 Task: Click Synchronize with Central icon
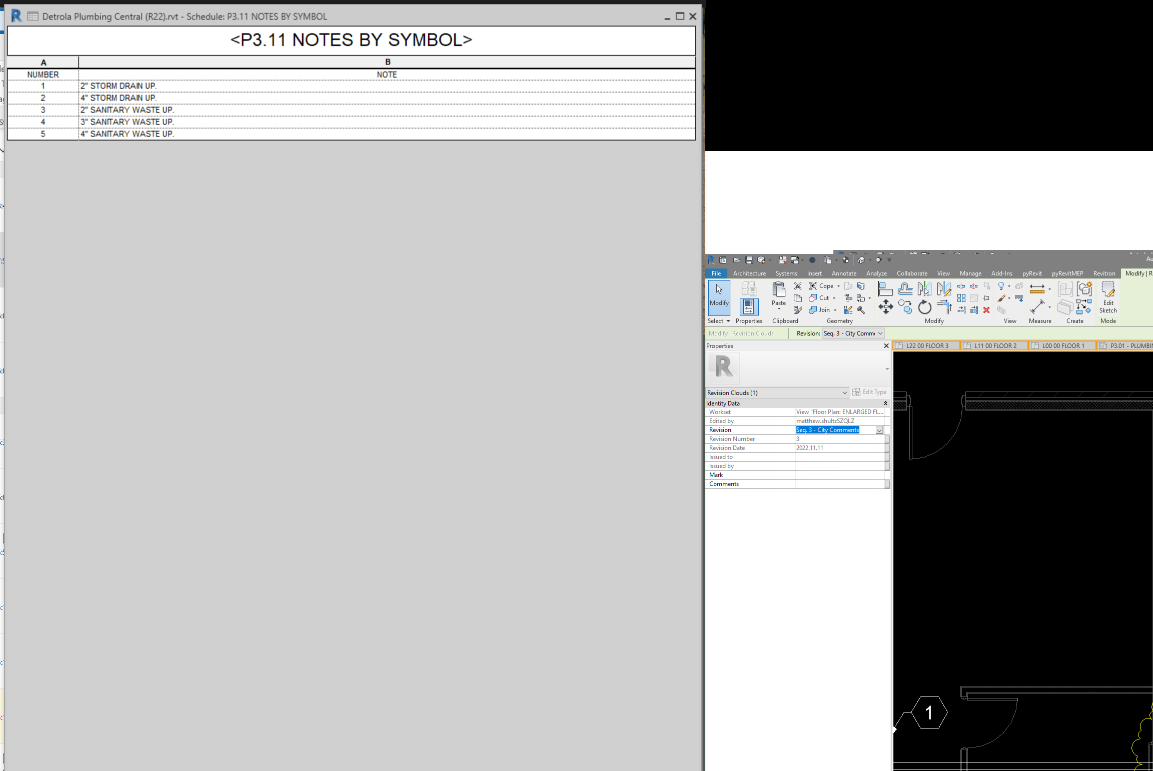[x=762, y=260]
